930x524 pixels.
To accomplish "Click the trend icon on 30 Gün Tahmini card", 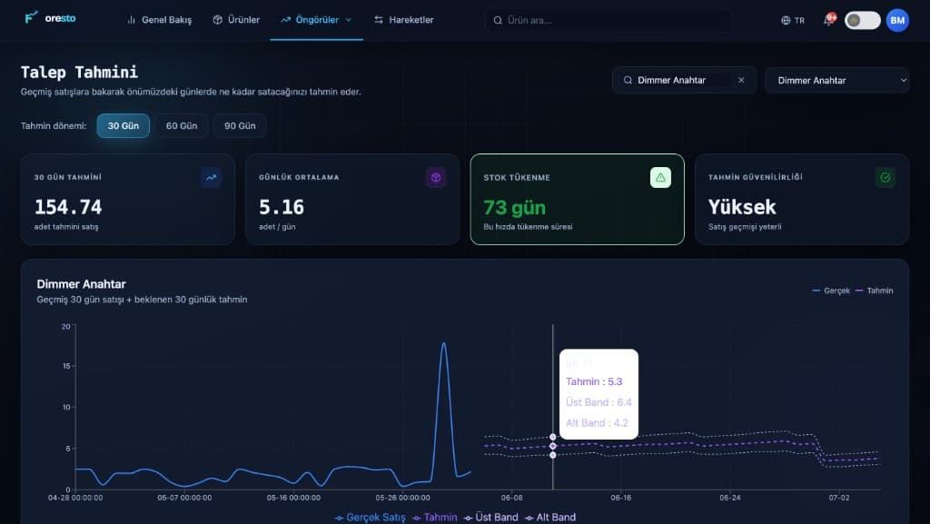I will point(211,177).
